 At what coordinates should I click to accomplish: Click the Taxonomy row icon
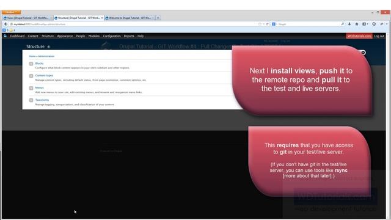(x=31, y=100)
